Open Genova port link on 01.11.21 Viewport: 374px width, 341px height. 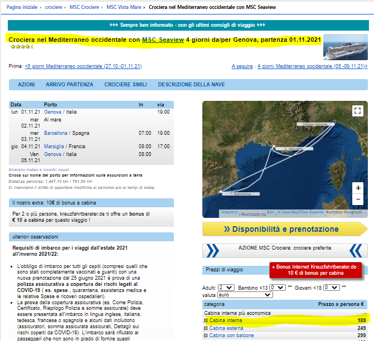[x=52, y=112]
